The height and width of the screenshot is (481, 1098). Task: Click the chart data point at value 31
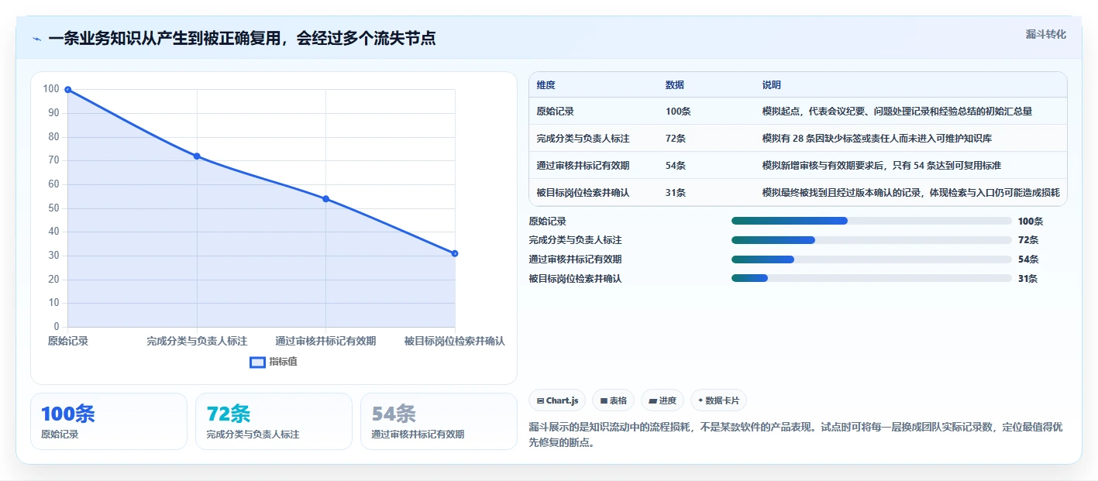tap(455, 253)
